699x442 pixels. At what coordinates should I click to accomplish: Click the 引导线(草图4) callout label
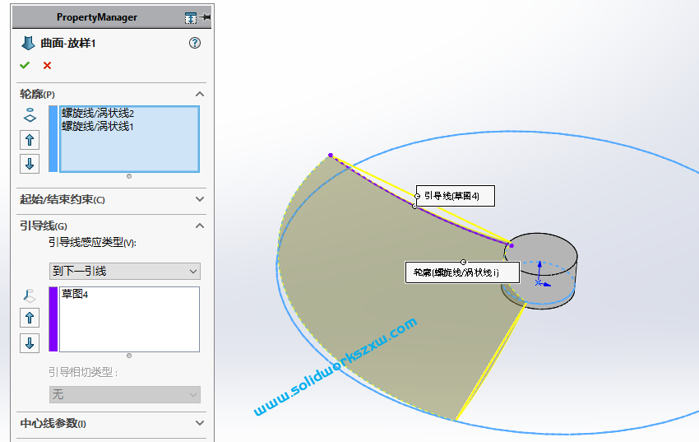pos(455,196)
